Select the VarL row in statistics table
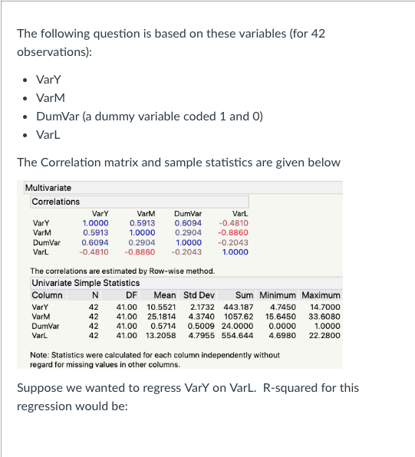This screenshot has width=415, height=457. point(186,335)
